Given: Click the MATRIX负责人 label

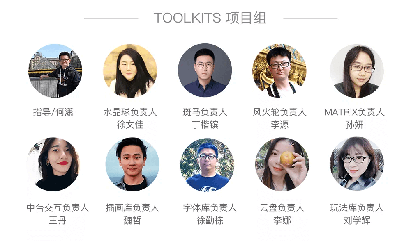Looking at the screenshot, I should point(354,112).
